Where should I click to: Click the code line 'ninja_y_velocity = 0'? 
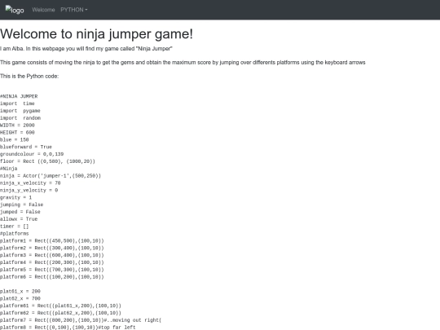(29, 190)
